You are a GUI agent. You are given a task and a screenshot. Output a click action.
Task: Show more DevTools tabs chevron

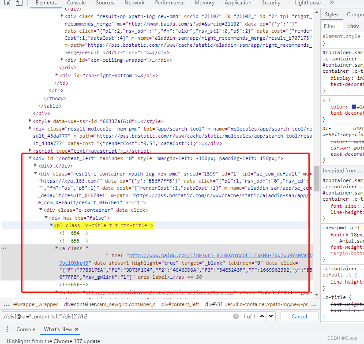click(x=332, y=3)
